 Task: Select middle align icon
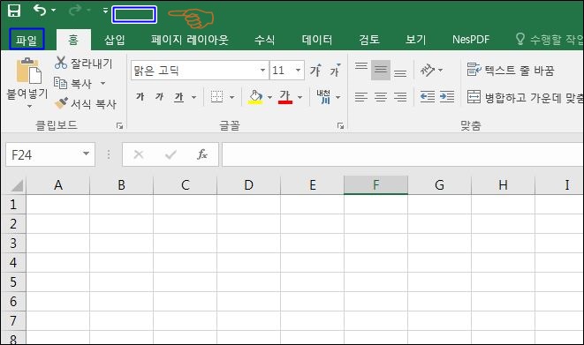(381, 70)
